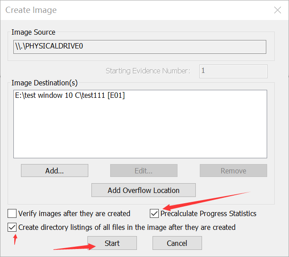
Task: Select the E:\test window 10 C\test111 destination entry
Action: click(70, 96)
